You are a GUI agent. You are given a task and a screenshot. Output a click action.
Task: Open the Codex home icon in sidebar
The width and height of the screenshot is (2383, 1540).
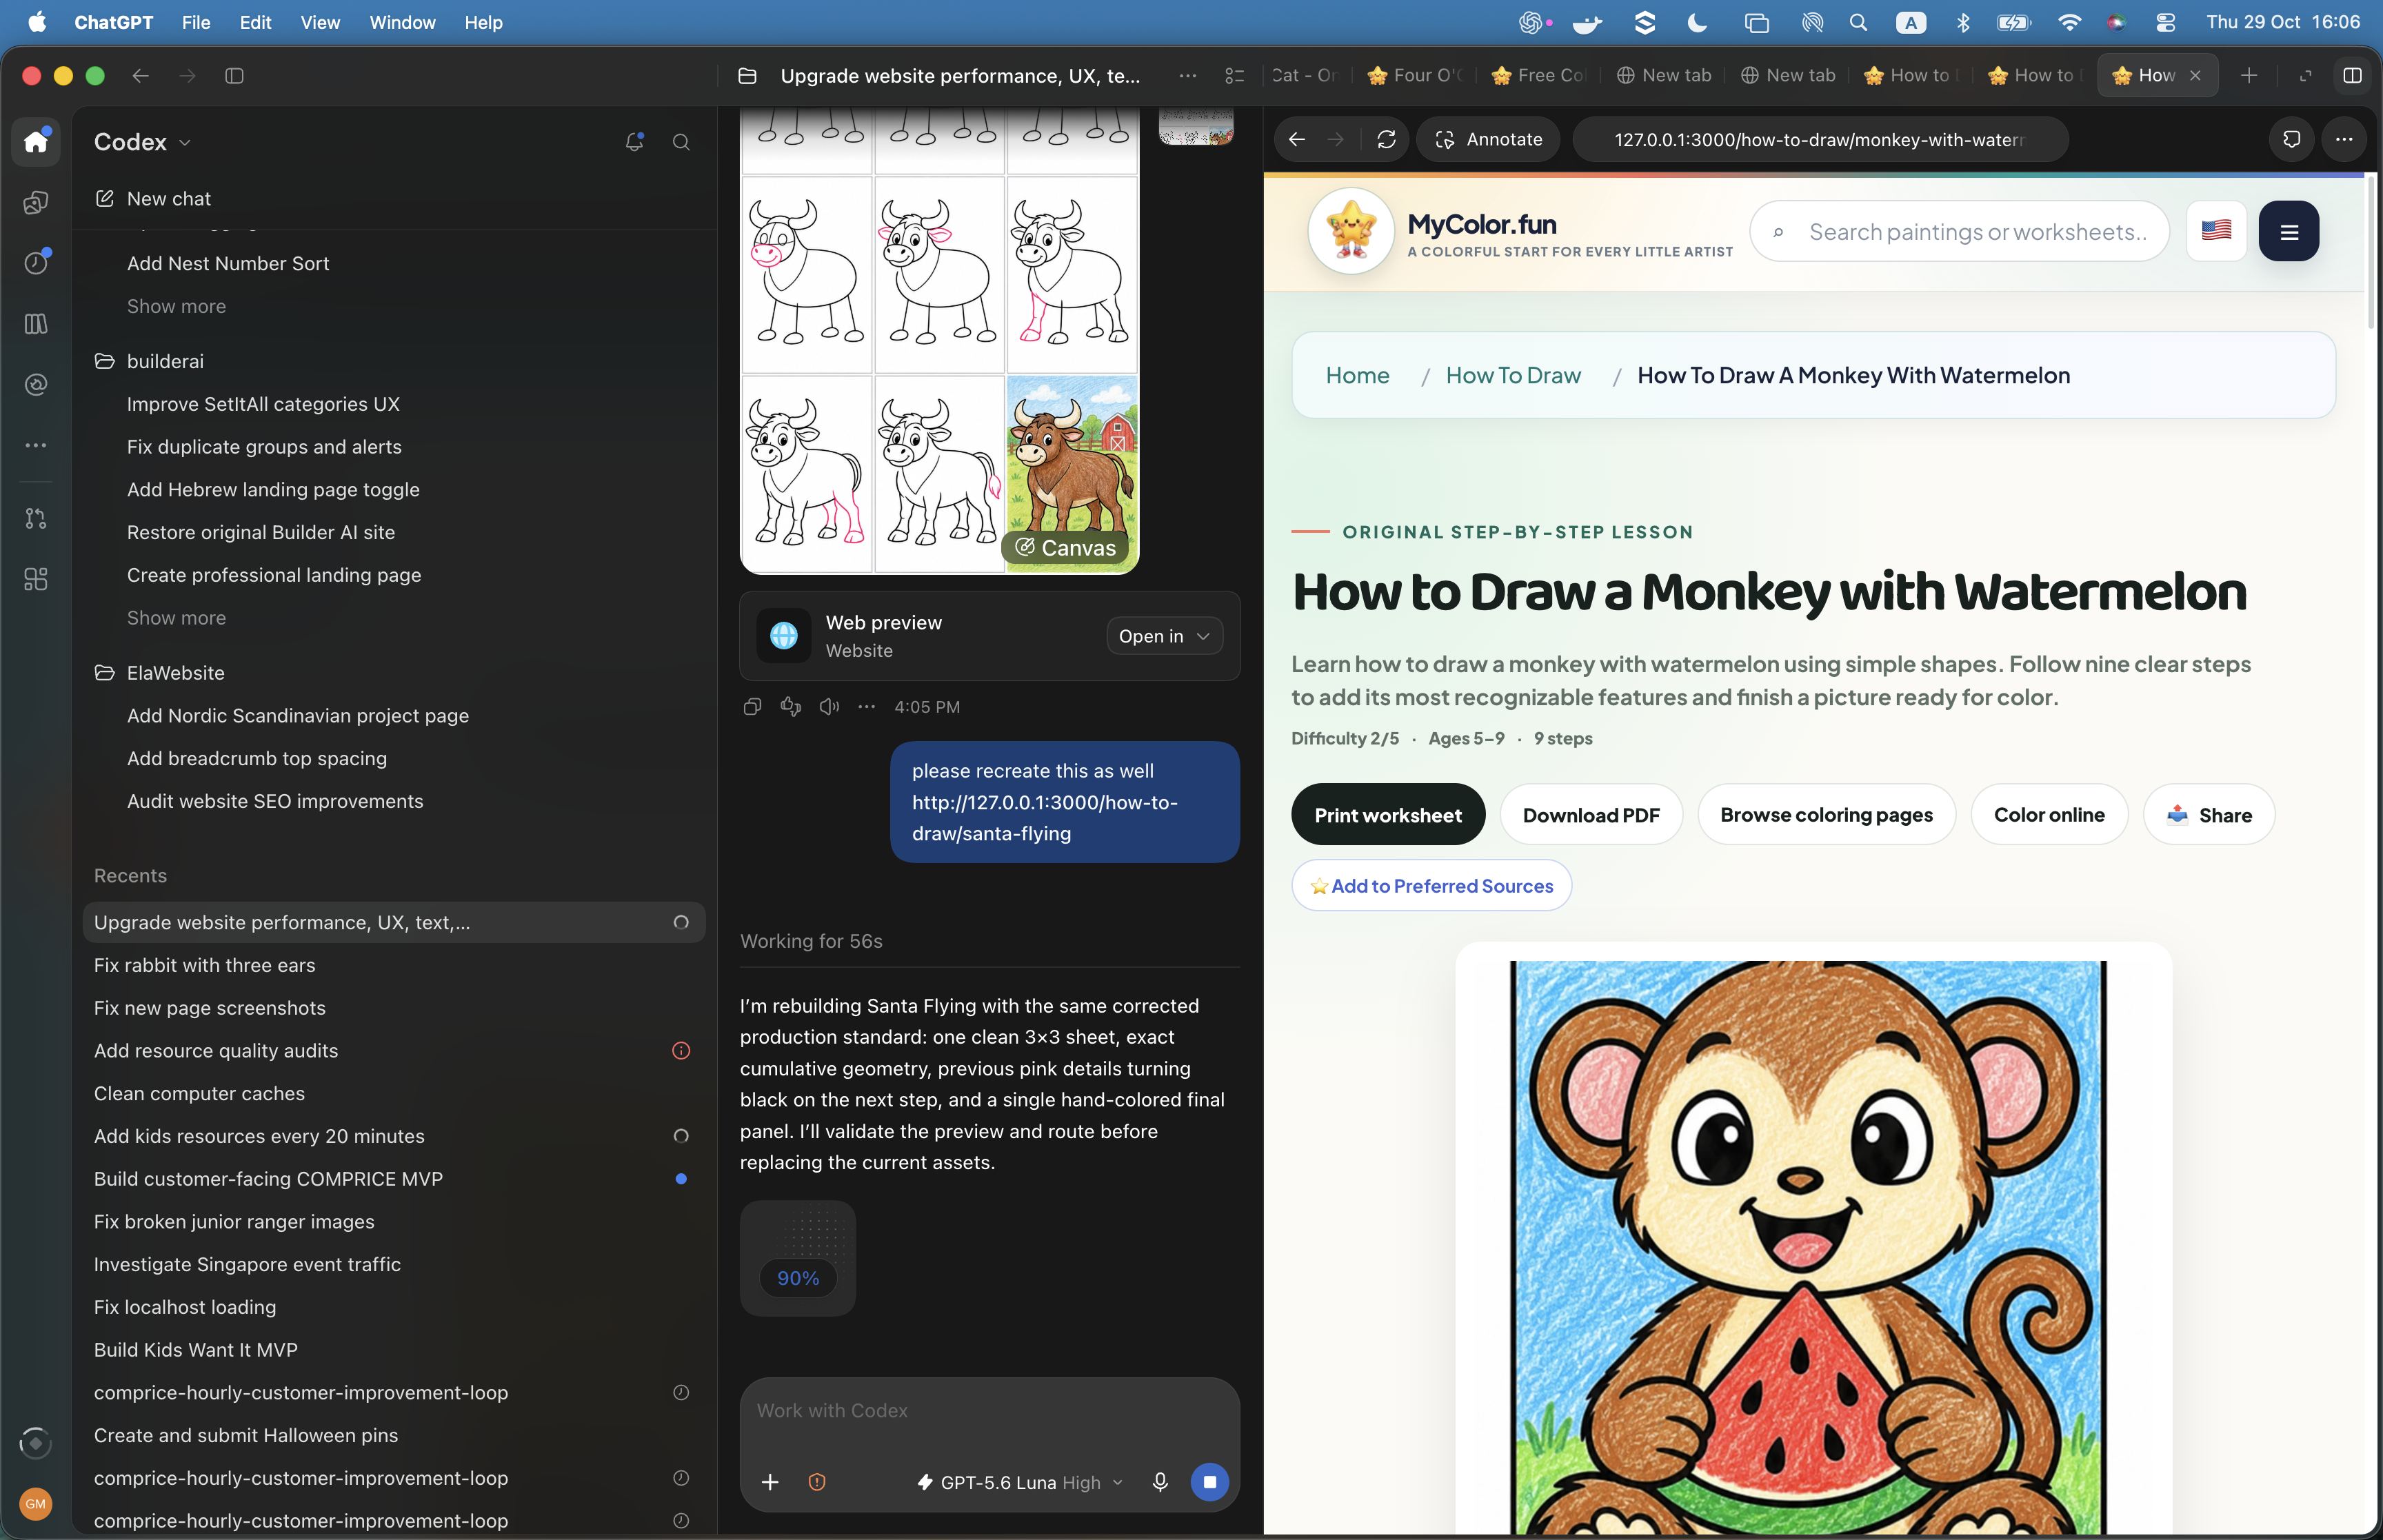point(36,141)
